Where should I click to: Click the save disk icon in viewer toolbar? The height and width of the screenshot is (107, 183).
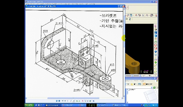(88, 101)
